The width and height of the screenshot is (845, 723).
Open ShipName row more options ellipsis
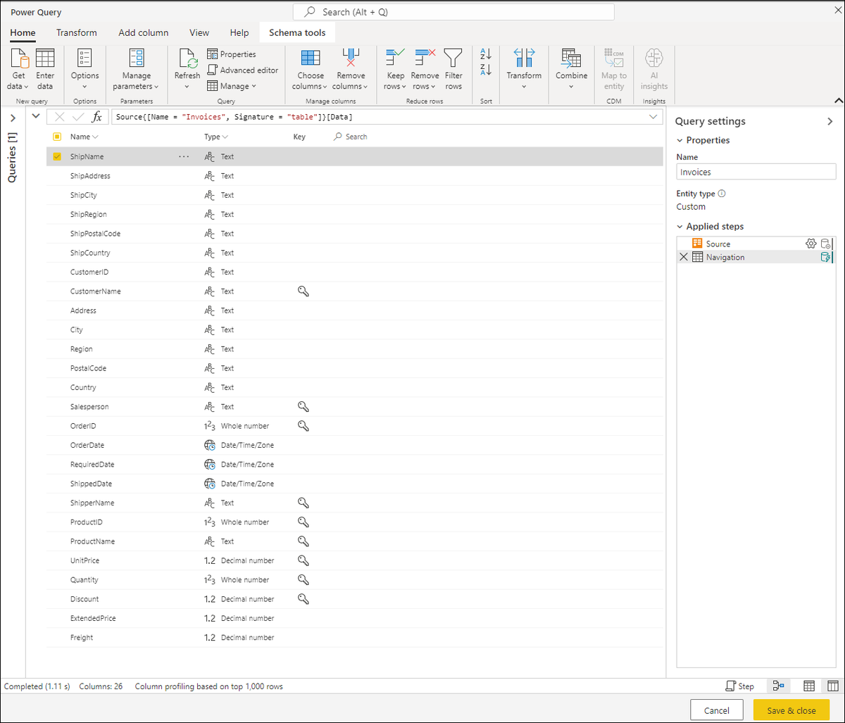click(184, 156)
